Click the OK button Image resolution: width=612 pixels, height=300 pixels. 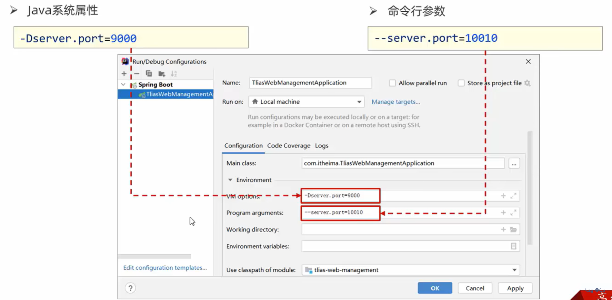(x=435, y=288)
